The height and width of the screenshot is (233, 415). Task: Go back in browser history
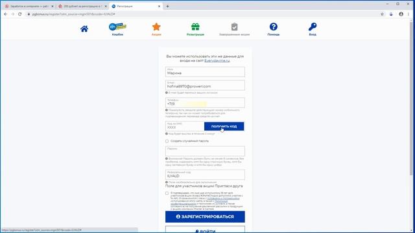[x=6, y=14]
